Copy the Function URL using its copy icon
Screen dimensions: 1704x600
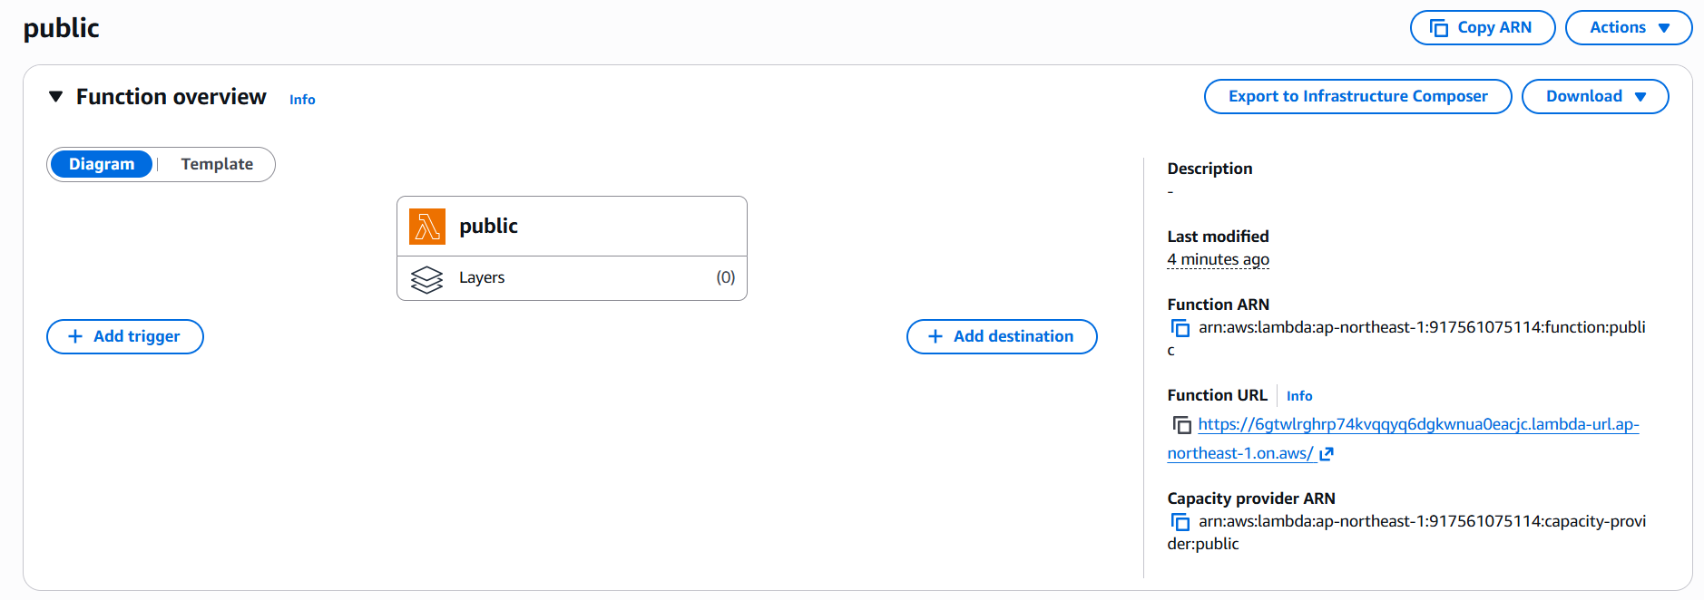click(x=1181, y=425)
